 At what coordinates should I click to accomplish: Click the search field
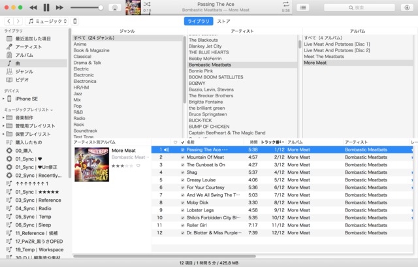coord(366,7)
